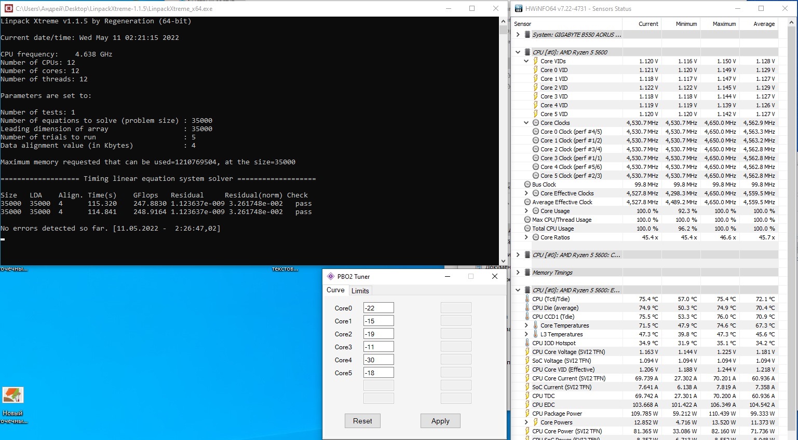Collapse the CPU [#0]: AMD Ryzen 5 5600: E... group

click(518, 290)
